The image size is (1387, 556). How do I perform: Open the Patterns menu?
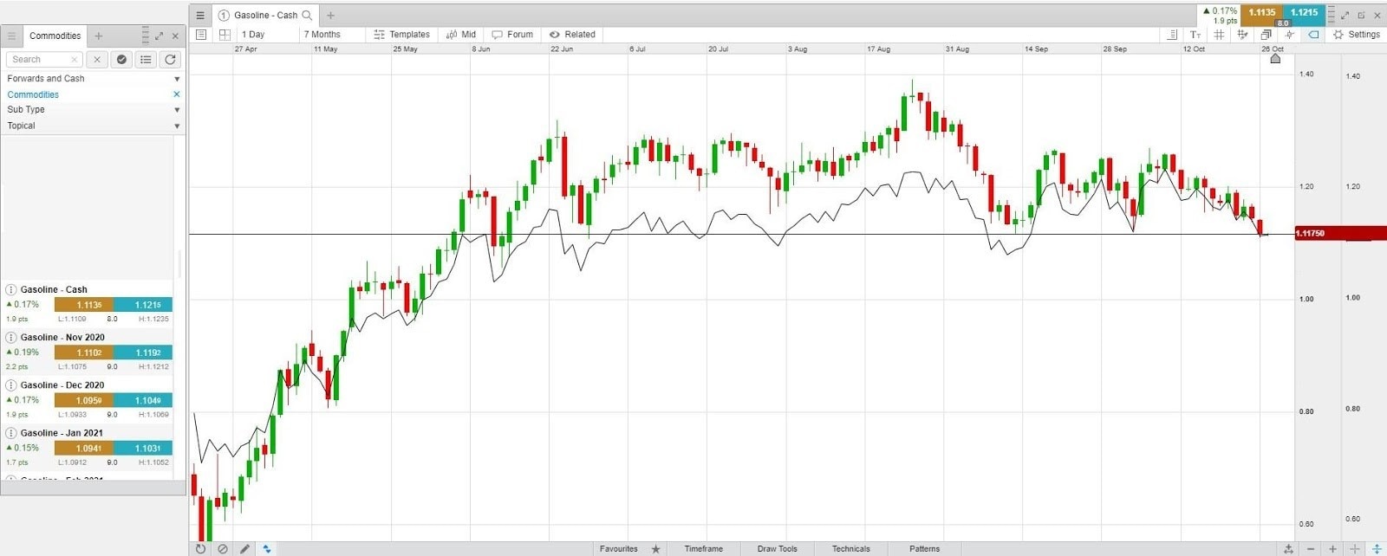click(x=924, y=548)
